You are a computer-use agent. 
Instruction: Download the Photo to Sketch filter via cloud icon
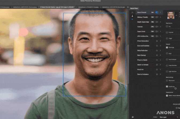pyautogui.click(x=157, y=60)
